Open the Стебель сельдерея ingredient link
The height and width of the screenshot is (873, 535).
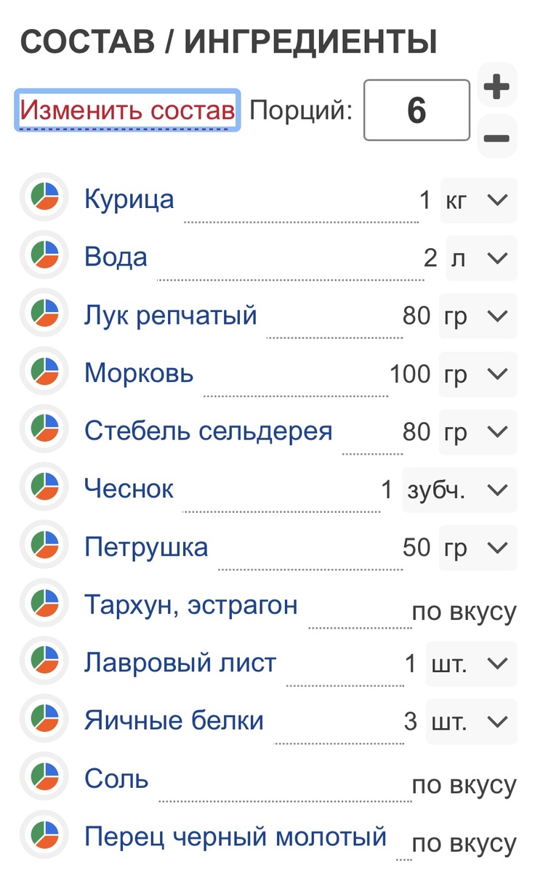208,430
